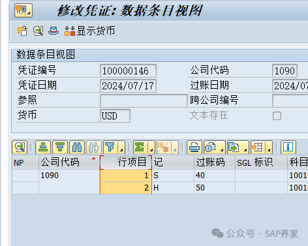Click the row selector for line item 1

(25, 176)
